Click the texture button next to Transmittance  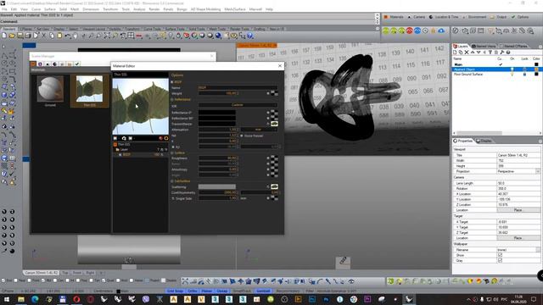pos(274,124)
